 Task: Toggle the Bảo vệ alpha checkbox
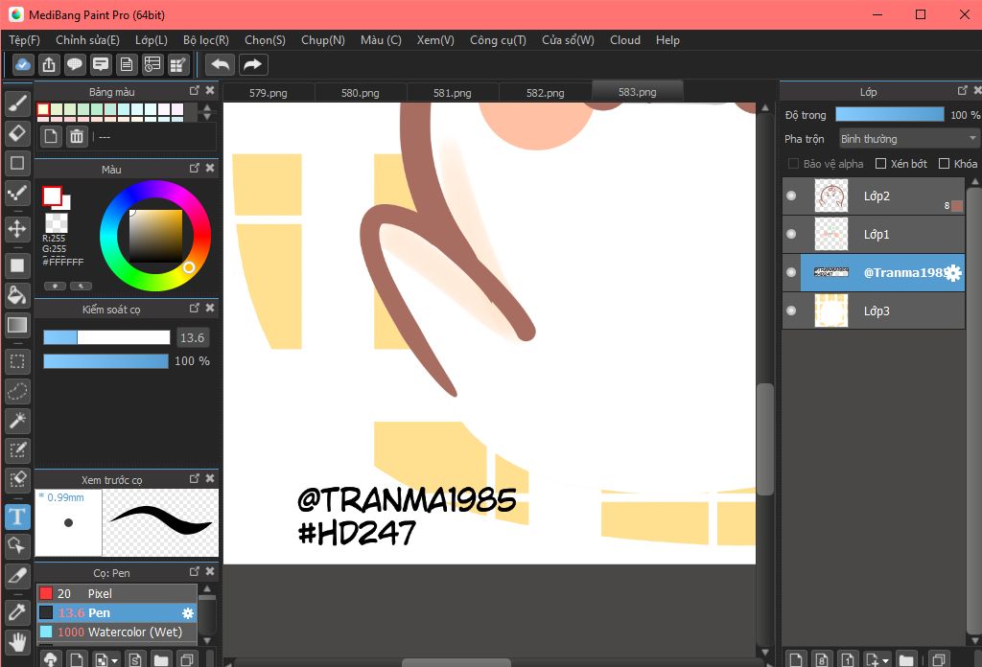[793, 163]
